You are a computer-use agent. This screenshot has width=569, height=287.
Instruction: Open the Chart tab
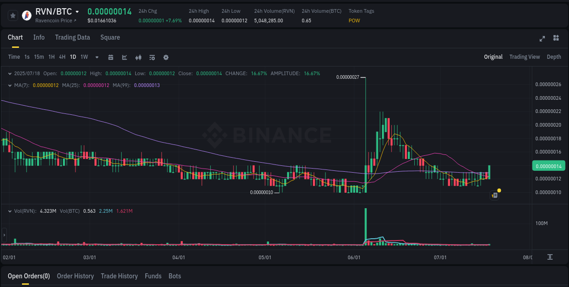tap(15, 37)
